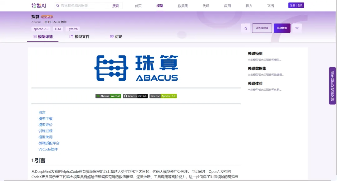Click the 珠算 model title
This screenshot has height=181, width=337.
pos(35,17)
